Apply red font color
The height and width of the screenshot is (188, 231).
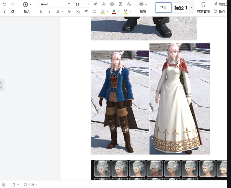[114, 11]
